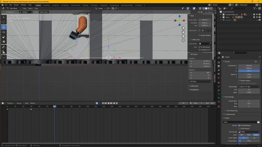The width and height of the screenshot is (262, 147).
Task: Click the blue Z axis navigation gizmo
Action: pyautogui.click(x=179, y=16)
